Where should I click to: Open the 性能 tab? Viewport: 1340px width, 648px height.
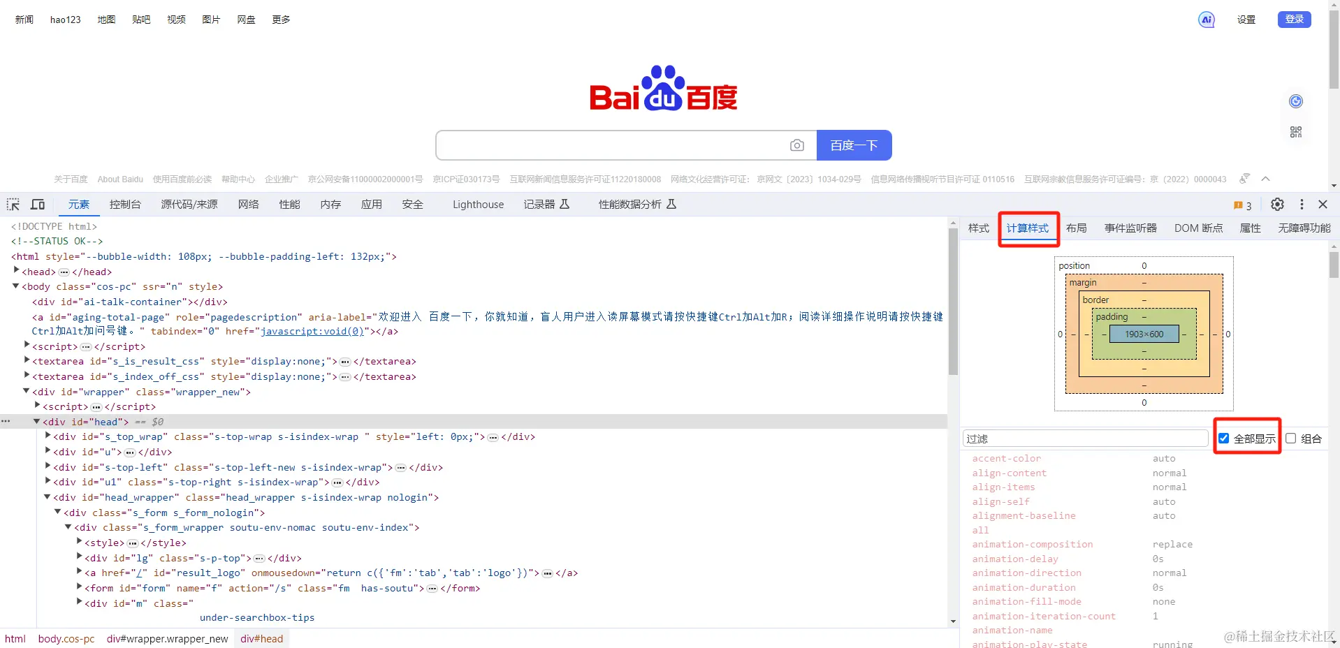pyautogui.click(x=289, y=205)
